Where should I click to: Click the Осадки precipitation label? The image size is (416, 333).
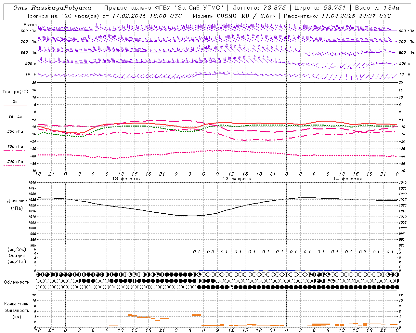point(17,256)
